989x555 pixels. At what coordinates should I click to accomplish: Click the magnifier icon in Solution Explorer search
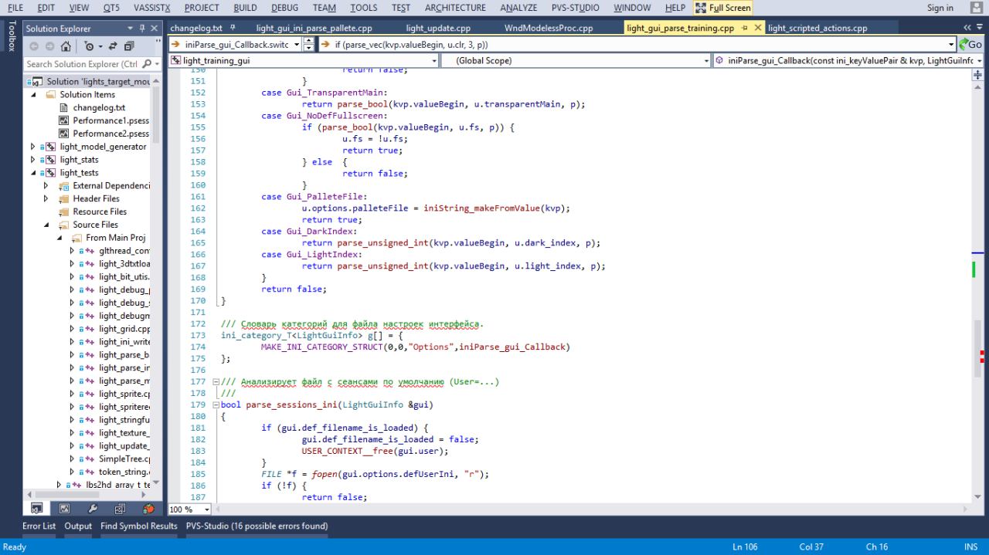[147, 64]
